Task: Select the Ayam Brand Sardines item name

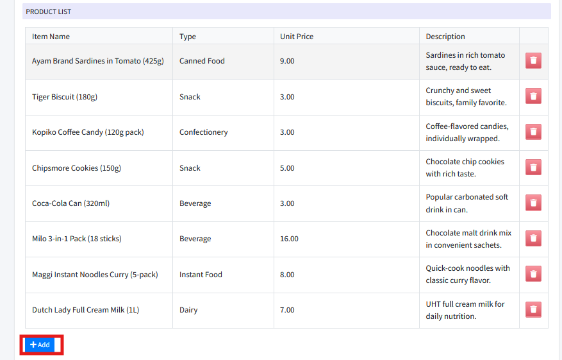Action: point(98,61)
